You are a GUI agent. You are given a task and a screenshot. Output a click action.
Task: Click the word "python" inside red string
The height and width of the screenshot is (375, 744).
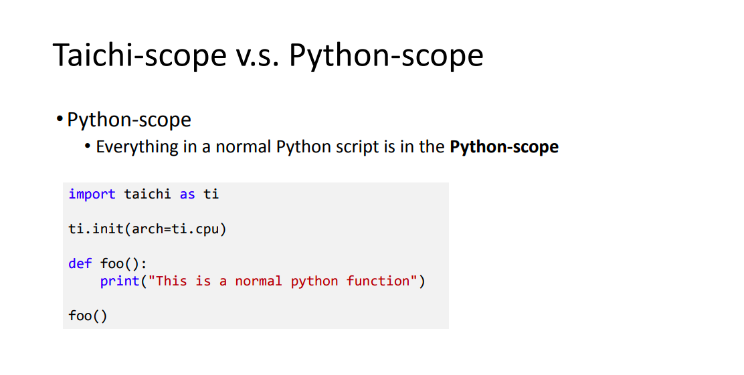pos(314,281)
